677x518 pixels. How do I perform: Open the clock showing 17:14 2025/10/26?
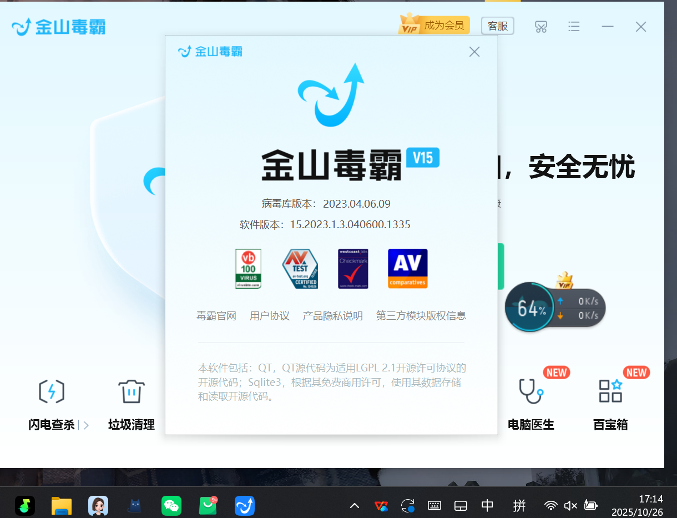(x=638, y=505)
